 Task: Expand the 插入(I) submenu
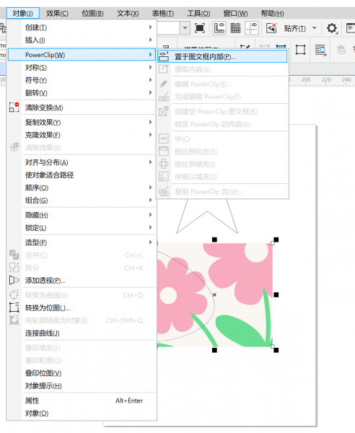82,40
